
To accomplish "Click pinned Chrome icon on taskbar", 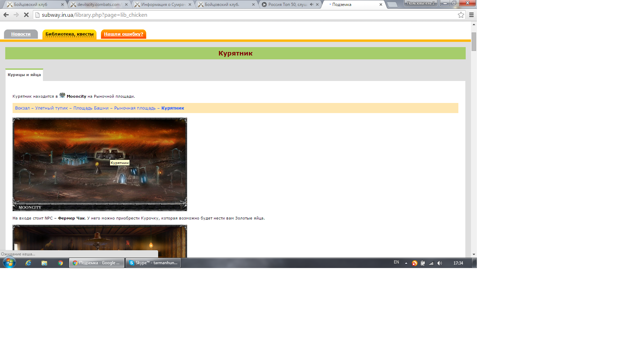I will point(60,263).
